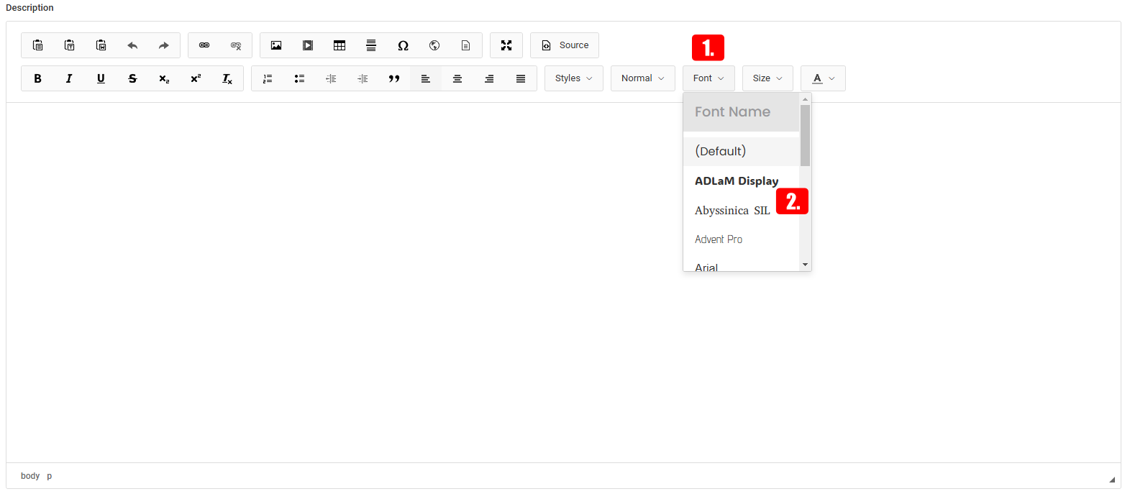
Task: Toggle underline formatting
Action: point(101,79)
